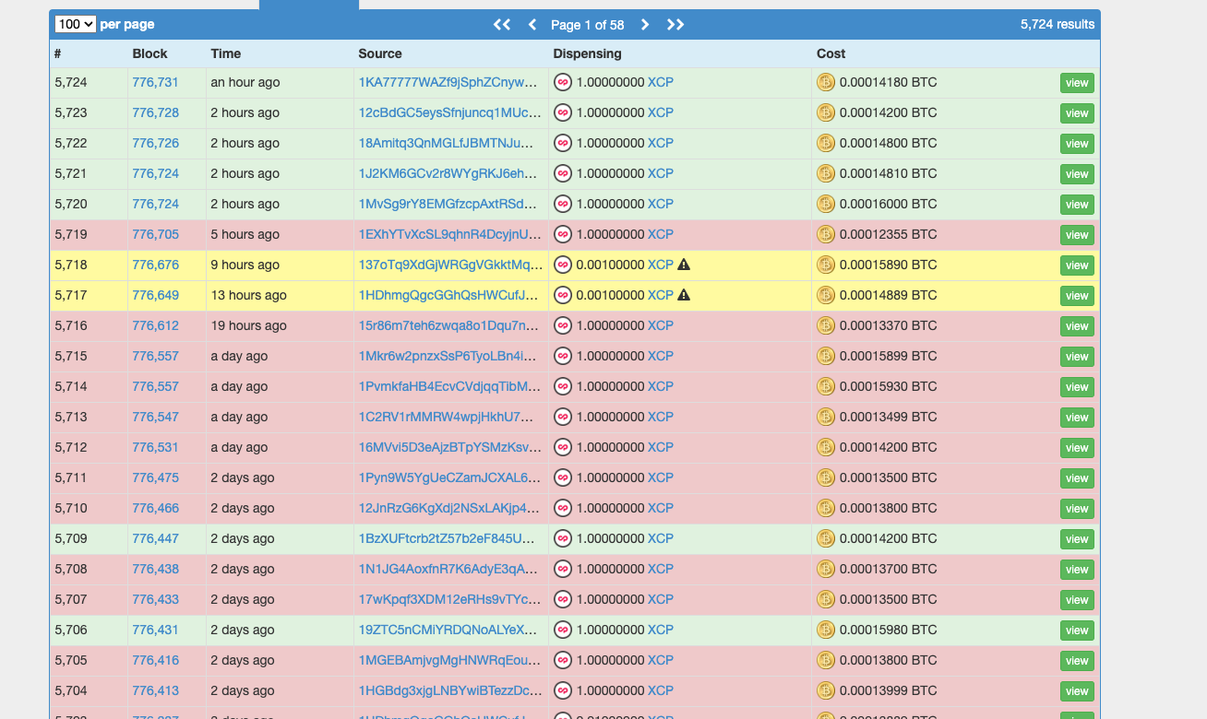This screenshot has width=1207, height=719.
Task: Open block 776,705 link
Action: (x=155, y=234)
